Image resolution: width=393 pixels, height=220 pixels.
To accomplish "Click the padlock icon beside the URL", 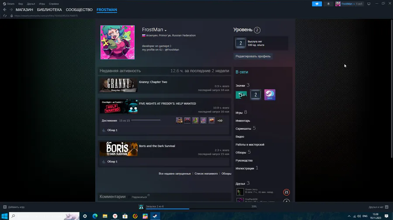I will [x=11, y=16].
